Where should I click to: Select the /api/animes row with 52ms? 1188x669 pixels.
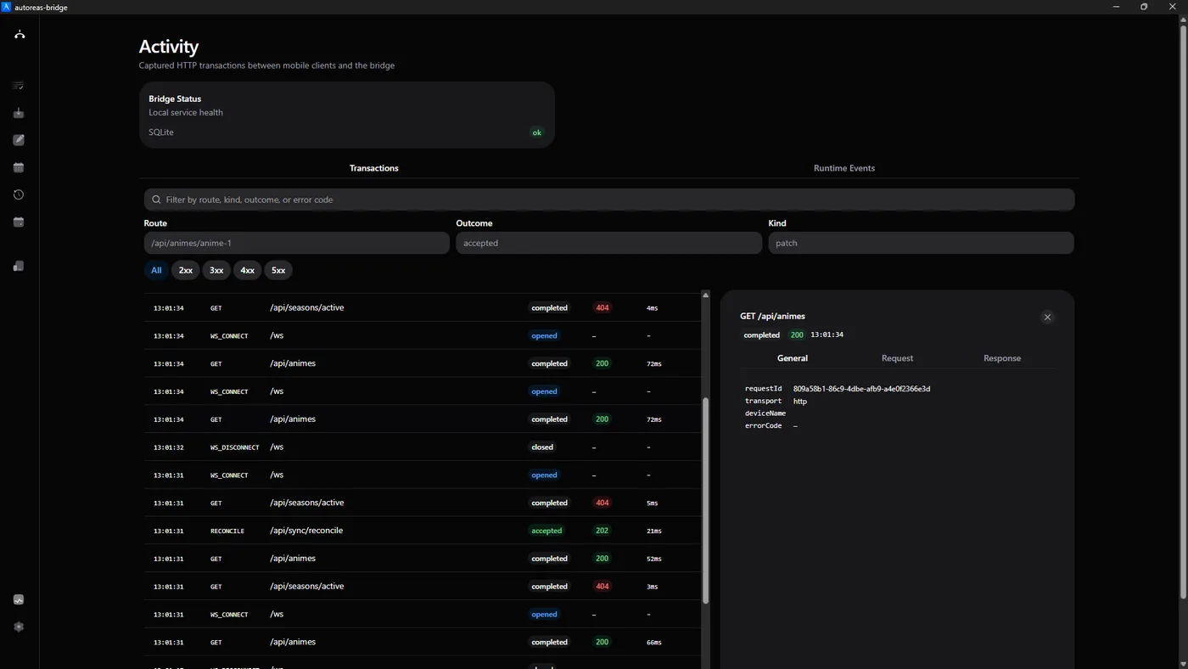point(422,559)
